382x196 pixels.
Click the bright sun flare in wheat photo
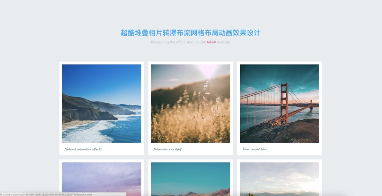207,70
